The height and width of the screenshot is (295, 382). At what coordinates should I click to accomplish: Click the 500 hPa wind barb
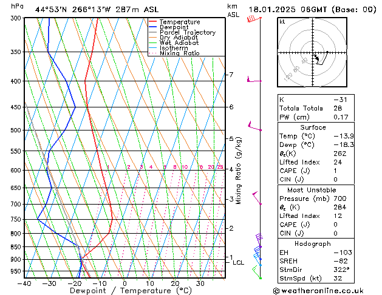(254, 126)
